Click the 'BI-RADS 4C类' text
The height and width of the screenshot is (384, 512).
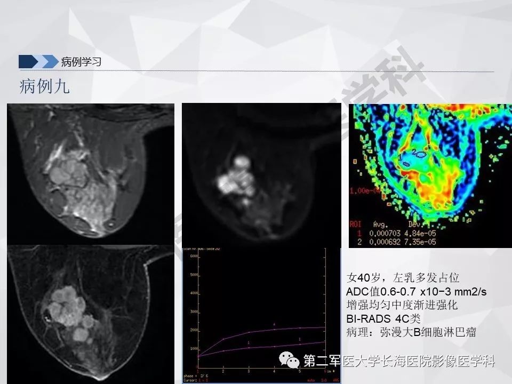click(x=383, y=319)
